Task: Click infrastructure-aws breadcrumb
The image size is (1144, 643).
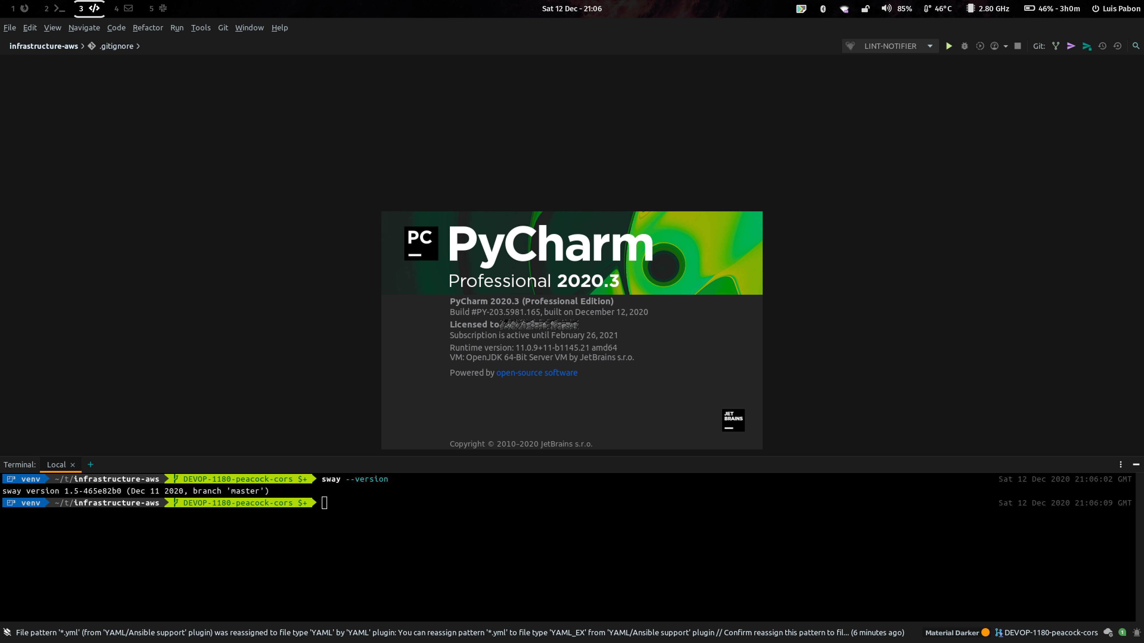Action: tap(43, 46)
